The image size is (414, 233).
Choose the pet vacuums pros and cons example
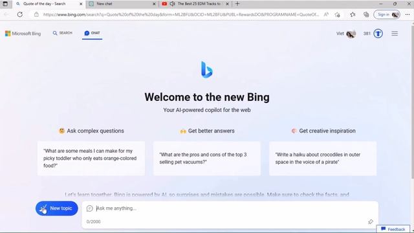[207, 158]
